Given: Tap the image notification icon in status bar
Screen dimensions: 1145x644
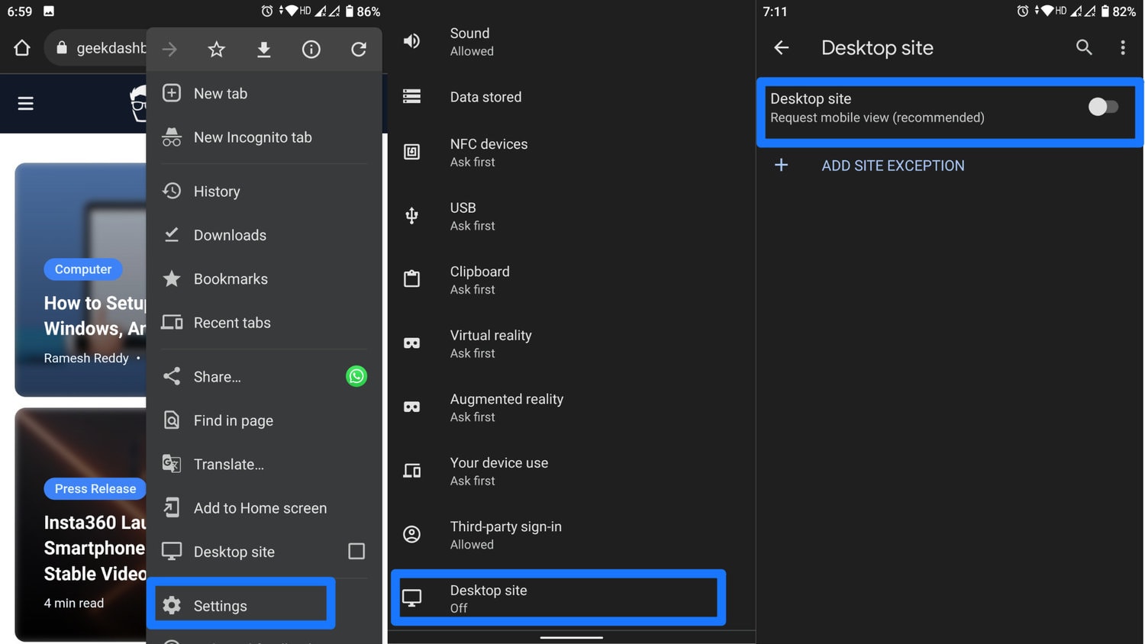Looking at the screenshot, I should click(x=49, y=11).
